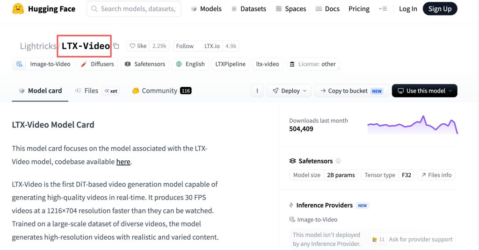
Task: Open the Lightricks organization link
Action: coord(38,46)
